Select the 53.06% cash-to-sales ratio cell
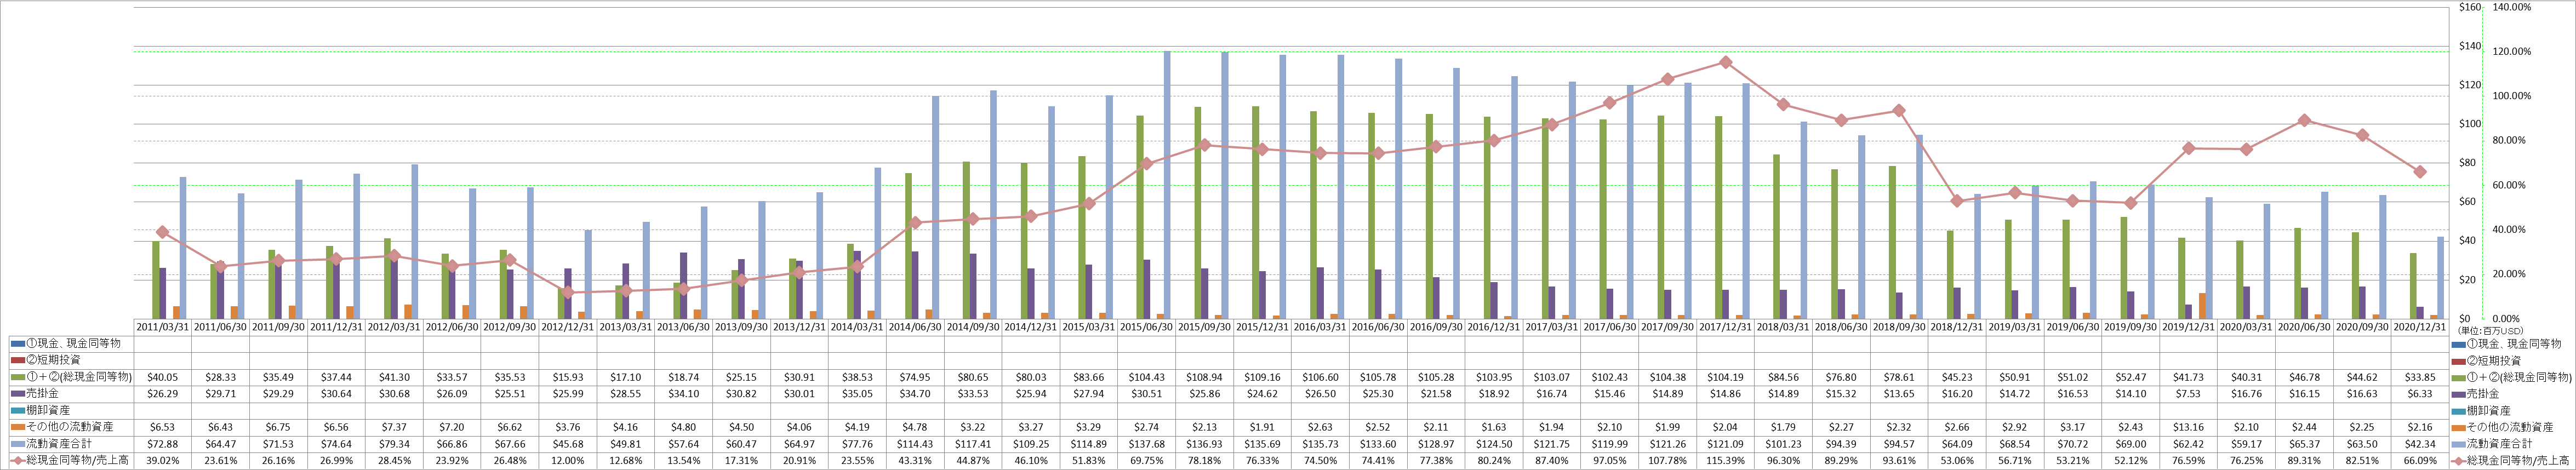Image resolution: width=2576 pixels, height=470 pixels. coord(1956,460)
